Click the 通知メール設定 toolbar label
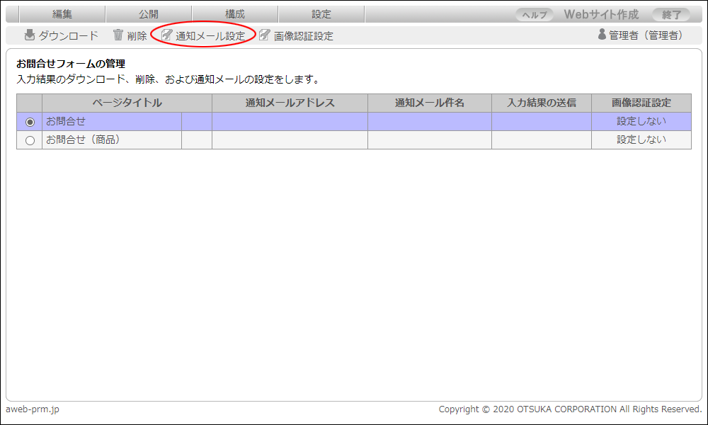Screen dimensions: 708x425 (x=210, y=36)
